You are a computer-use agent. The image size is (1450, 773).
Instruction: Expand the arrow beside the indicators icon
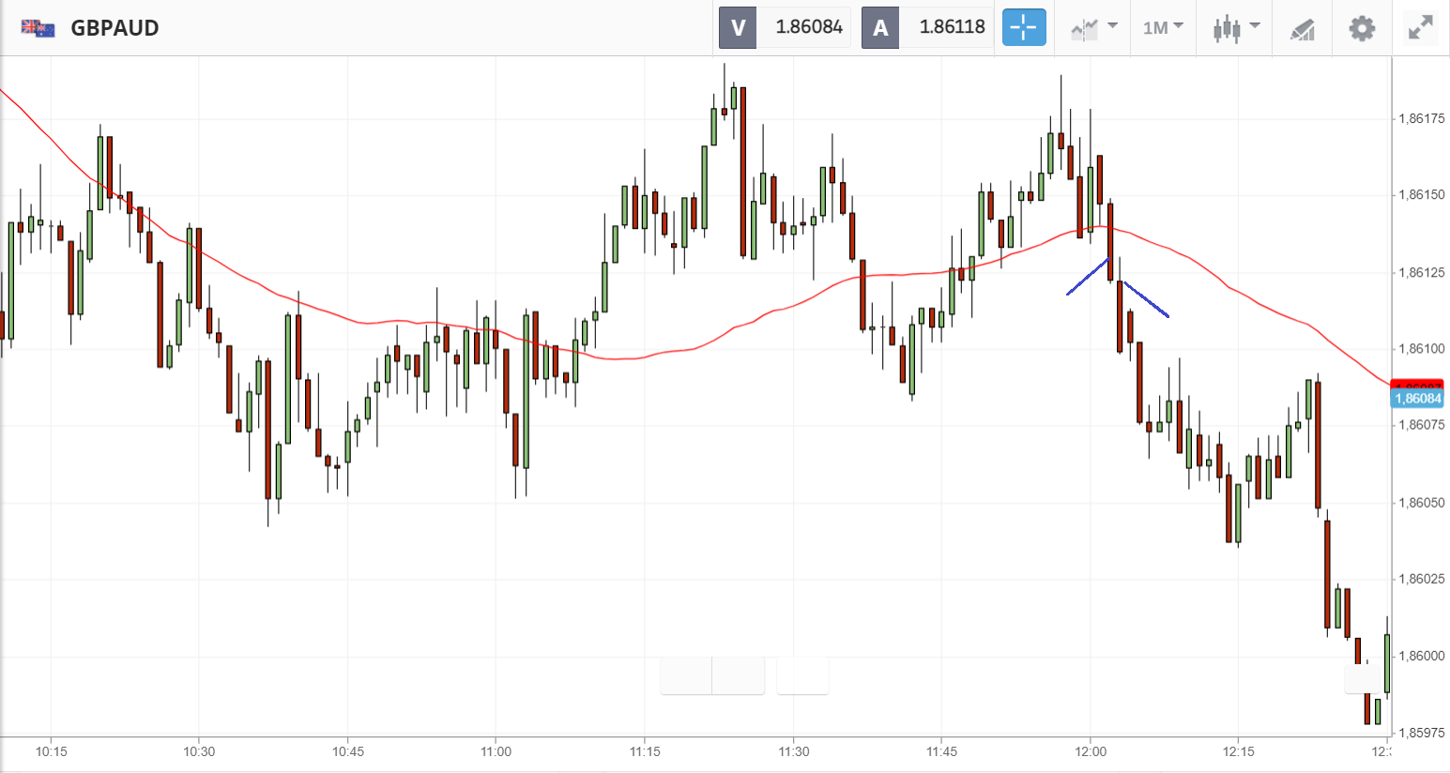(x=1113, y=26)
